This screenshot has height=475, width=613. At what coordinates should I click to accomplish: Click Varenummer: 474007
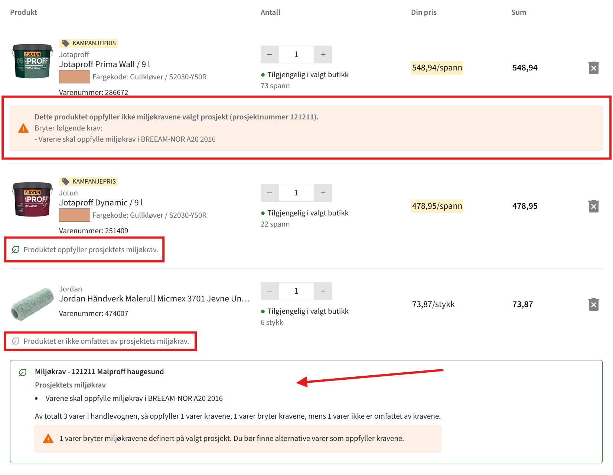click(x=94, y=313)
